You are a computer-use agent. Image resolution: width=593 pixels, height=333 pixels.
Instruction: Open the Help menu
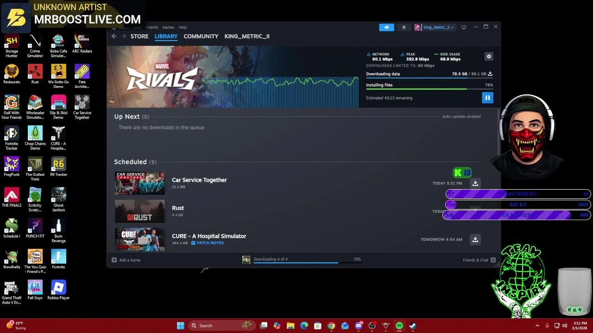pyautogui.click(x=183, y=27)
